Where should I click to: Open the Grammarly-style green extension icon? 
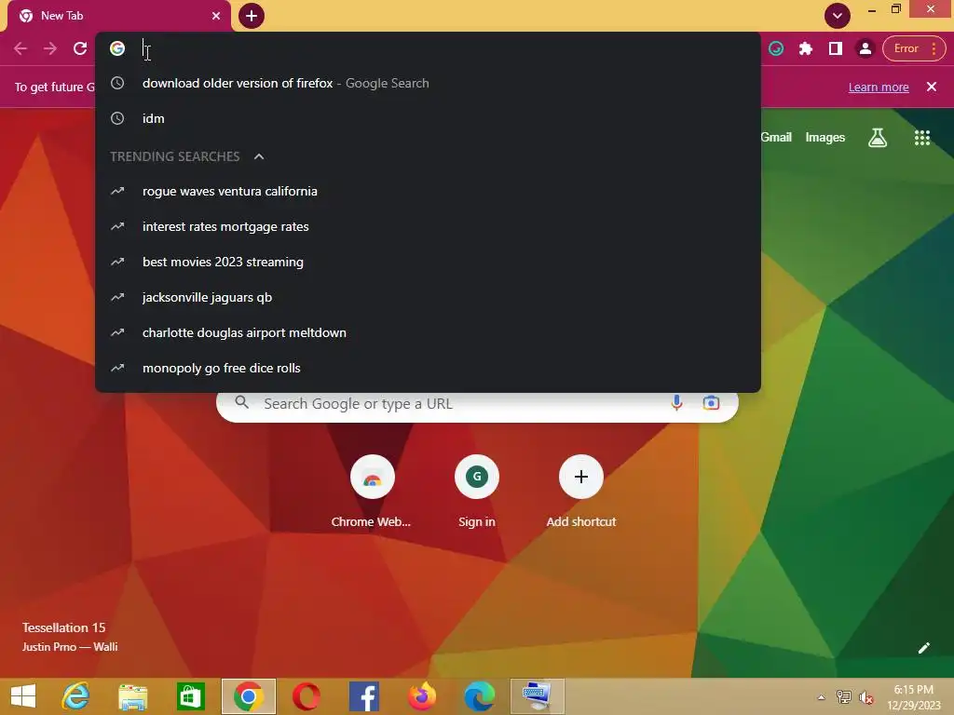tap(776, 48)
